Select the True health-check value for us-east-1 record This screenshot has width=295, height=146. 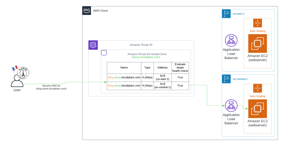(180, 77)
